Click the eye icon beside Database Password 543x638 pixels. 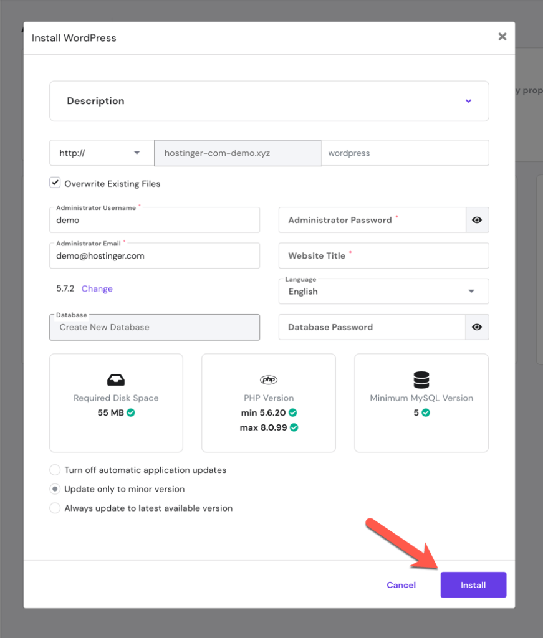tap(476, 327)
